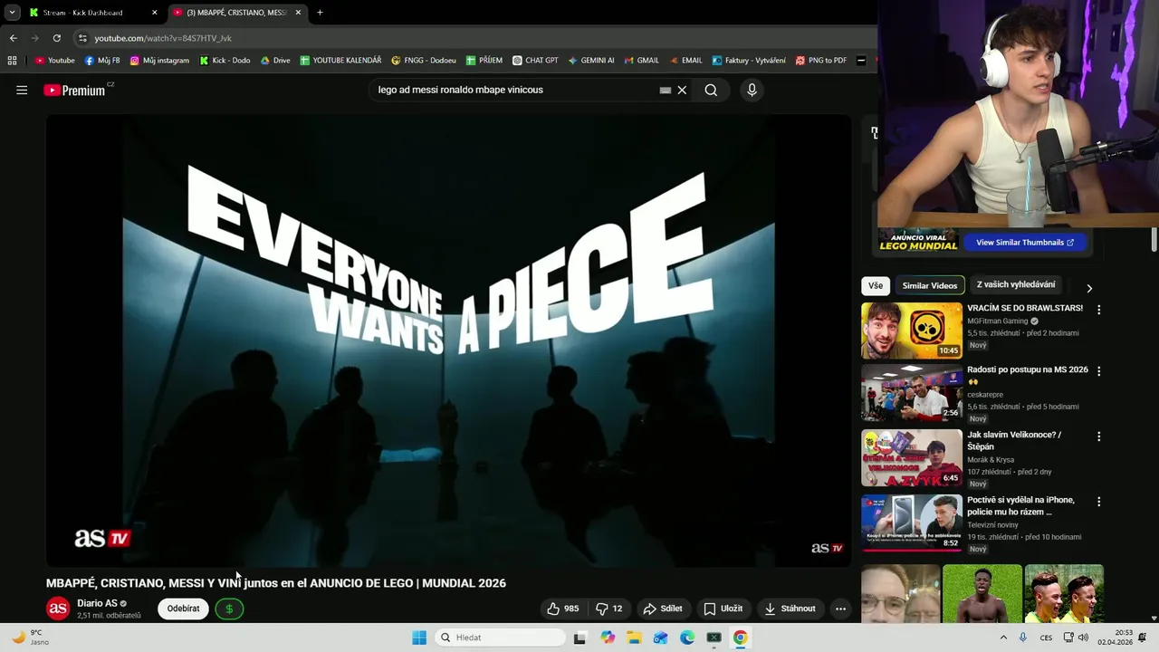Open Drive bookmark
This screenshot has height=652, width=1159.
pyautogui.click(x=275, y=61)
